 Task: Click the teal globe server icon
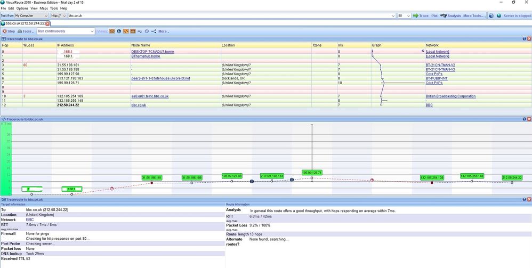click(499, 15)
